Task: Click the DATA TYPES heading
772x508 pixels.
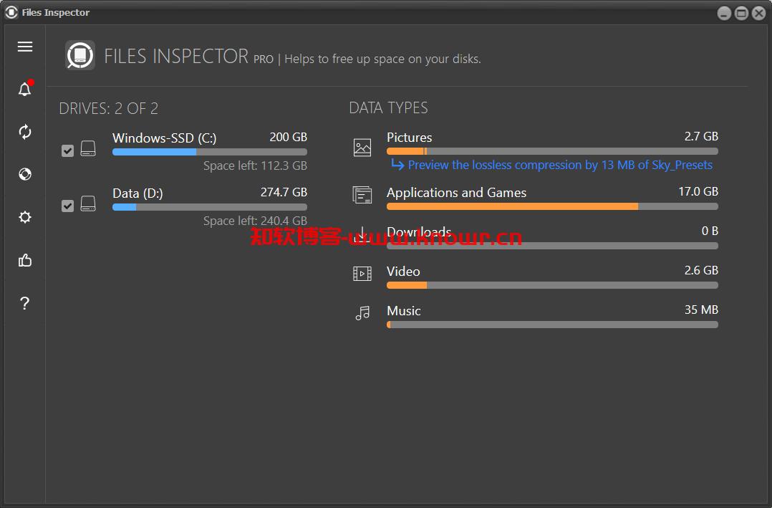Action: tap(388, 108)
